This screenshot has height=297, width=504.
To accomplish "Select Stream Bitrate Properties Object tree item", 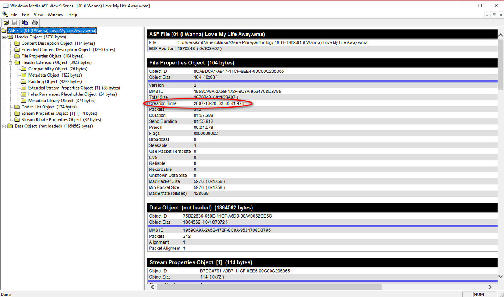I will click(x=61, y=120).
